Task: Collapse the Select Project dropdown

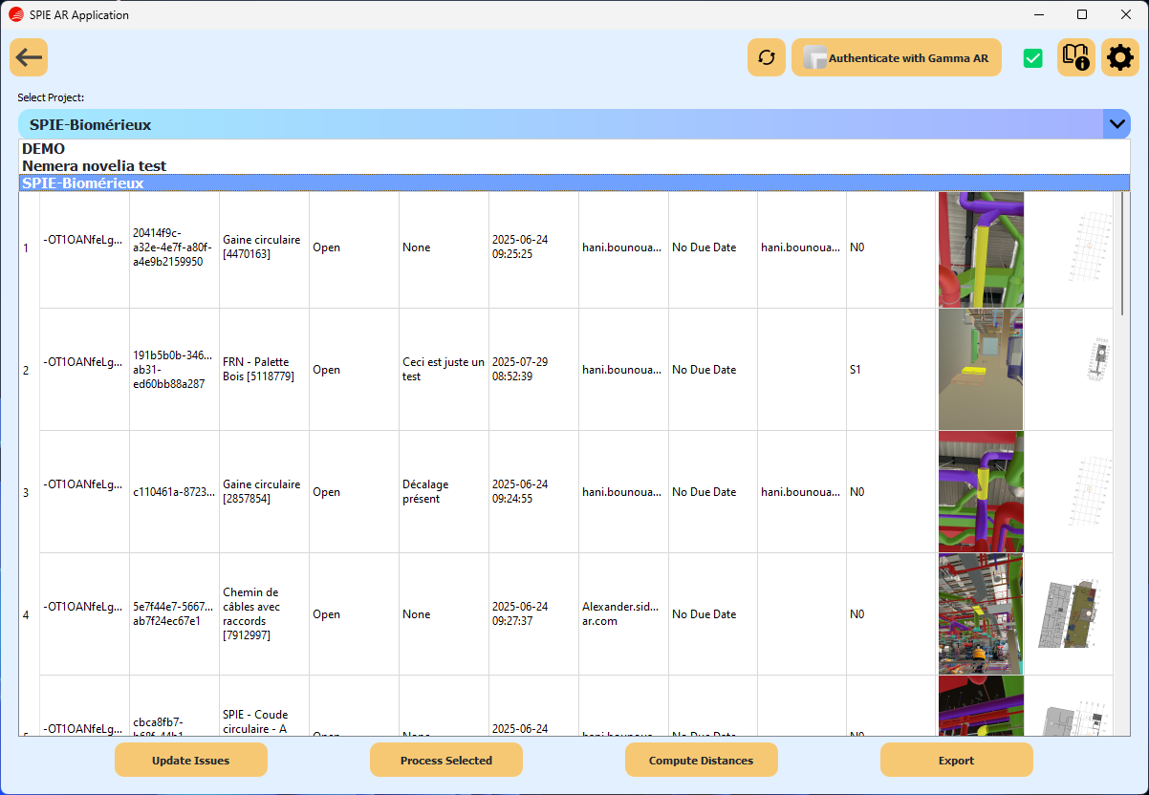Action: pyautogui.click(x=1116, y=123)
